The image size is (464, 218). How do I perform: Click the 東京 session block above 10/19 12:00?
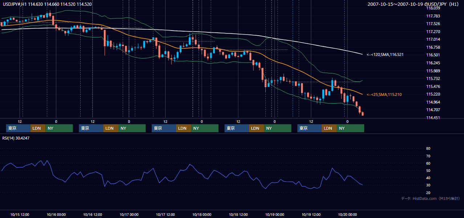click(x=309, y=128)
